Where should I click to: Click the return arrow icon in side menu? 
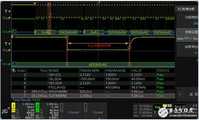tap(181, 94)
